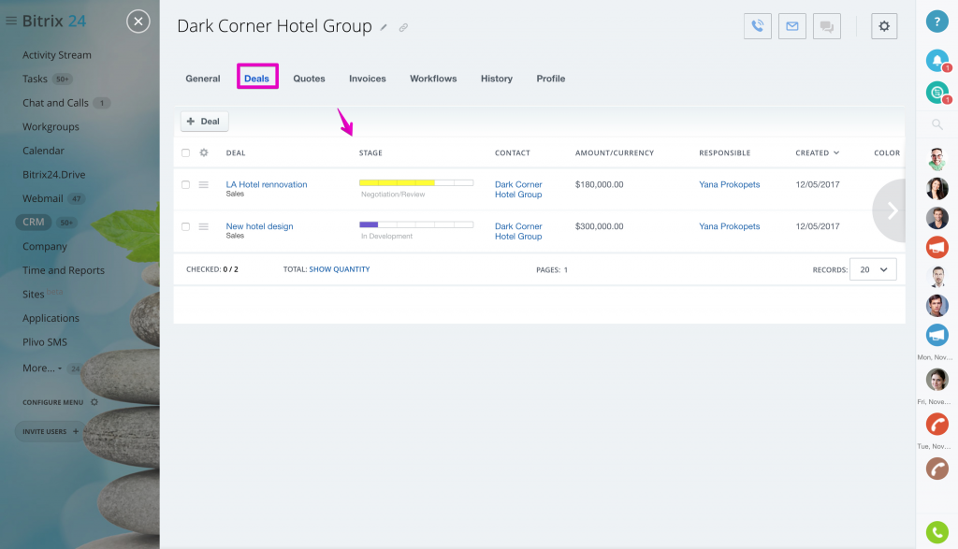Click Configure Menu text in sidebar
Screen dimensions: 958x549
(53, 402)
